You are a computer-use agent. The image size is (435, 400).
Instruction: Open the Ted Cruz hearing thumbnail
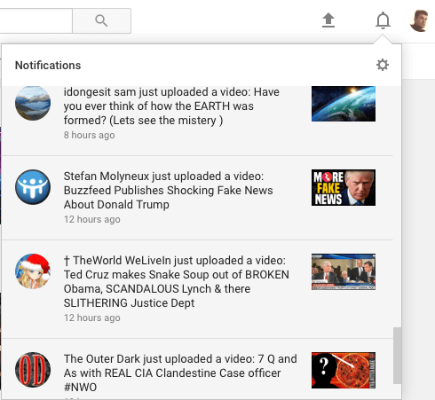click(x=344, y=272)
